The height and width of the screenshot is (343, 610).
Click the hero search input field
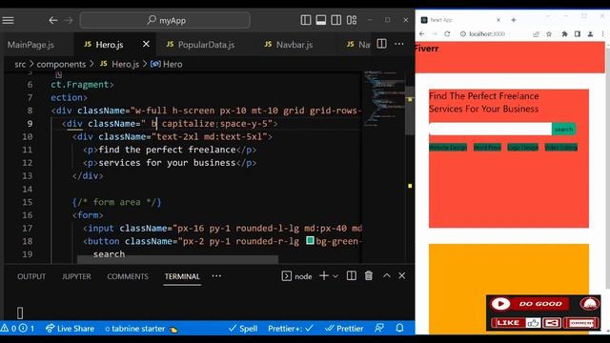tap(490, 129)
